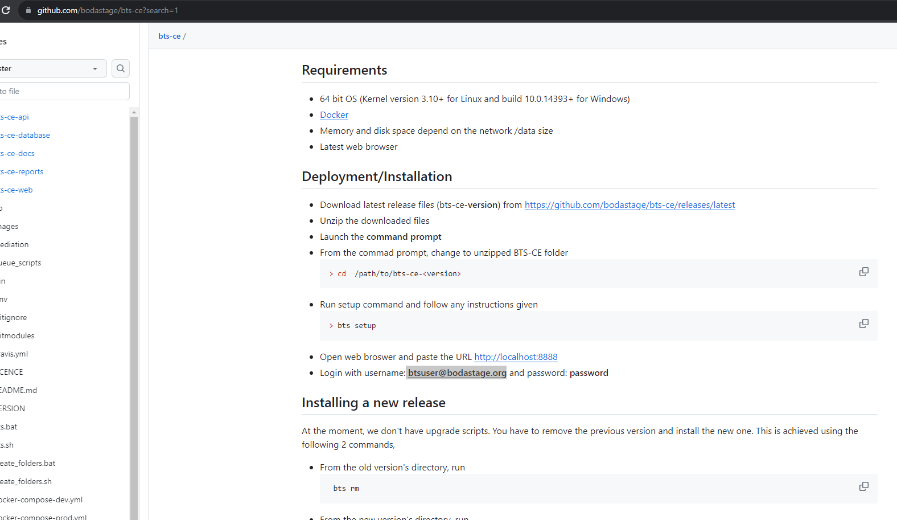The width and height of the screenshot is (897, 520).
Task: Open bts-ce breadcrumb link
Action: click(169, 36)
